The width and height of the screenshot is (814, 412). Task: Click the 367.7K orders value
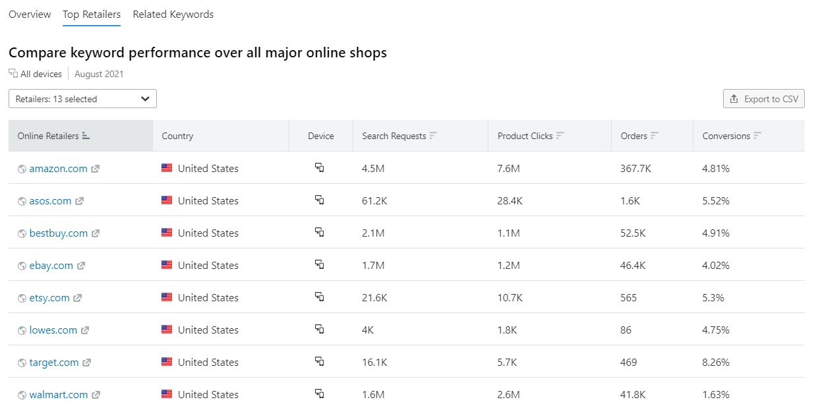pyautogui.click(x=636, y=169)
